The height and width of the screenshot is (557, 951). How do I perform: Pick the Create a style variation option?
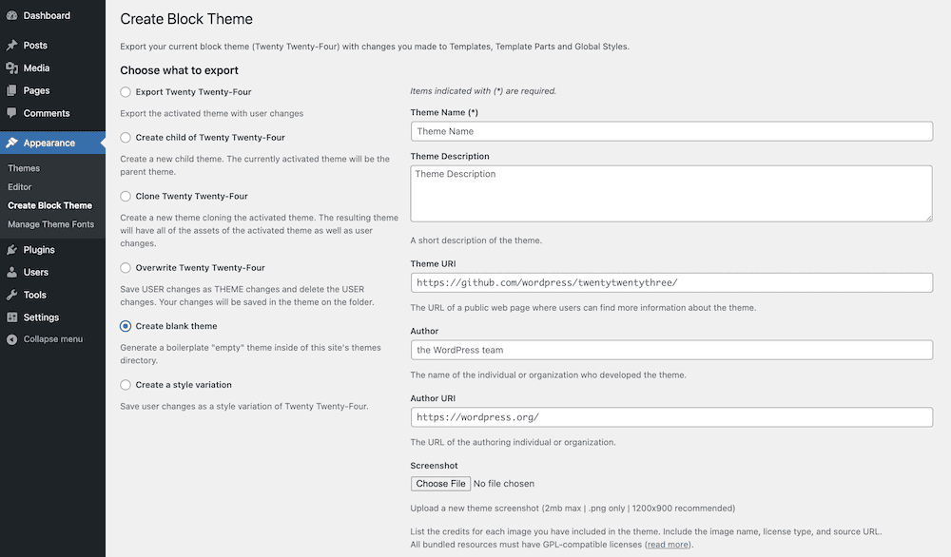(126, 385)
